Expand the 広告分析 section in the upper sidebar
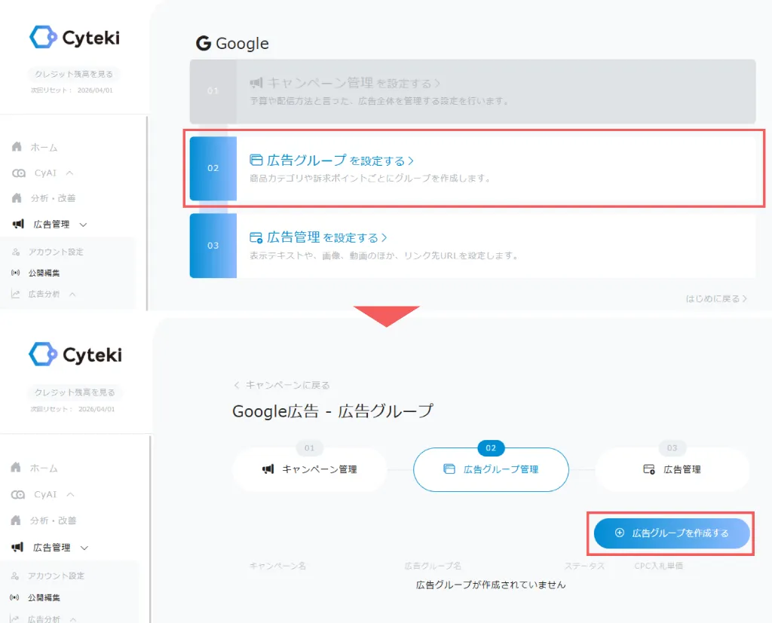The image size is (772, 623). 72,295
